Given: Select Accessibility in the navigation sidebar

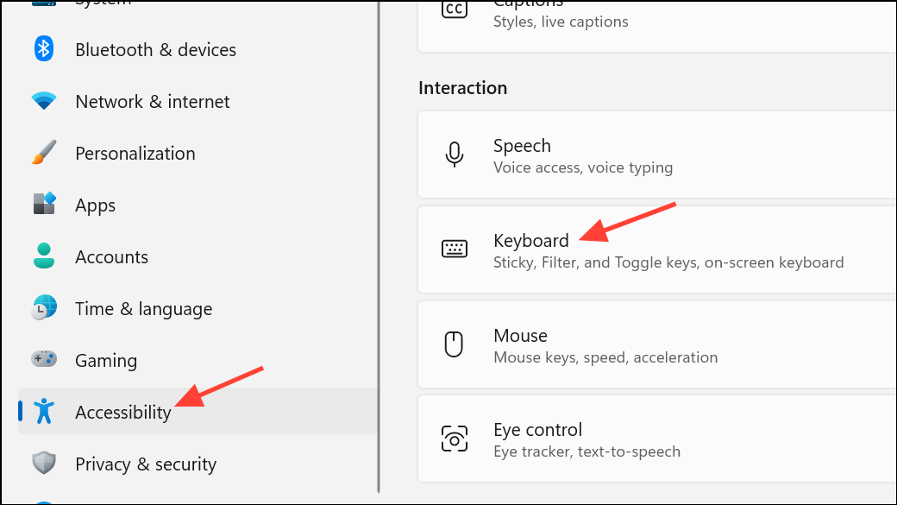Looking at the screenshot, I should pos(122,412).
